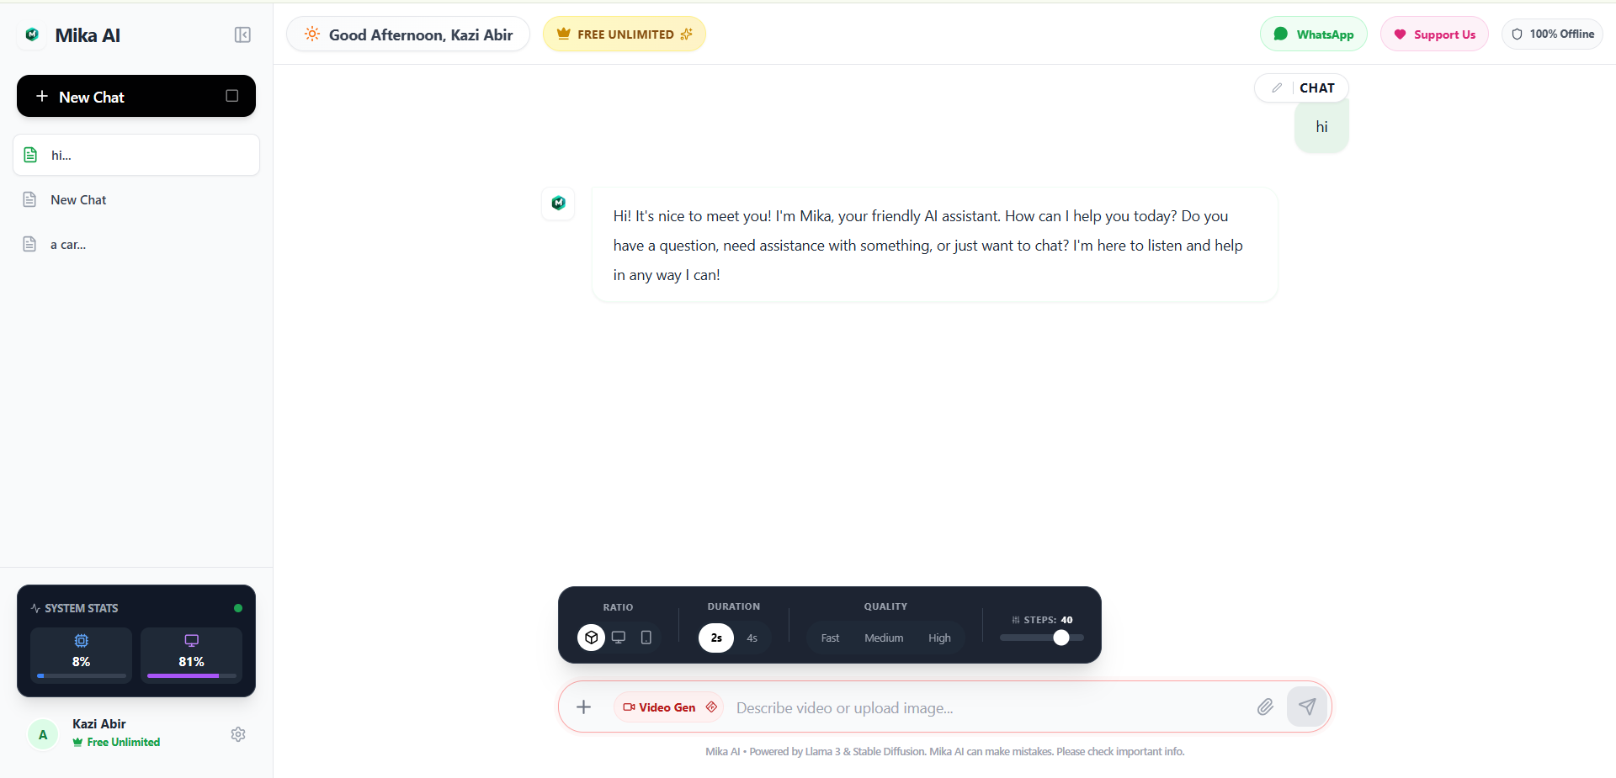
Task: Choose Medium quality
Action: pos(884,638)
